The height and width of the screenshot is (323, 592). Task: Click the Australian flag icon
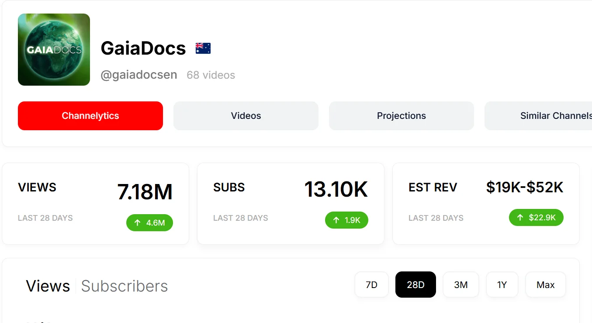[x=203, y=48]
